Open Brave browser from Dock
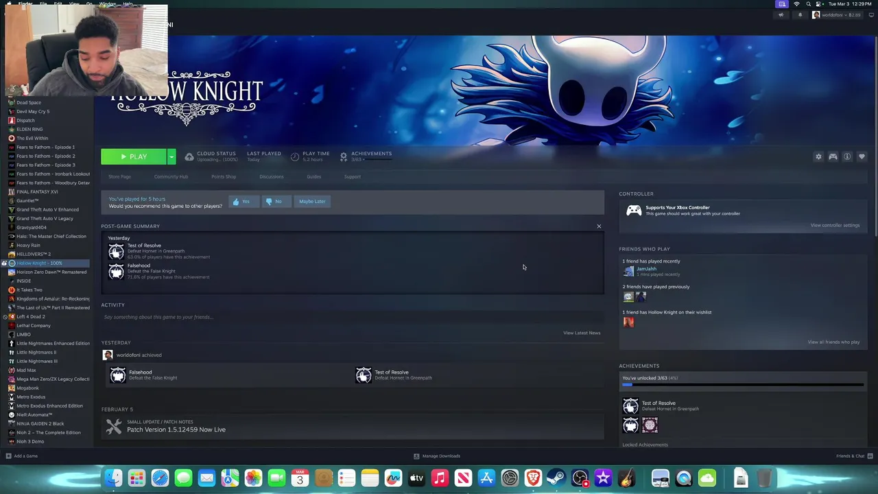The height and width of the screenshot is (494, 878). (x=533, y=478)
